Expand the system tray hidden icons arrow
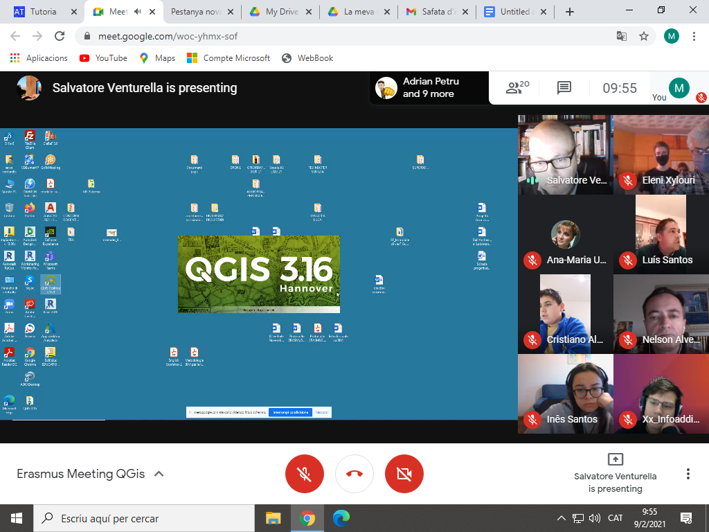The image size is (709, 532). click(561, 518)
